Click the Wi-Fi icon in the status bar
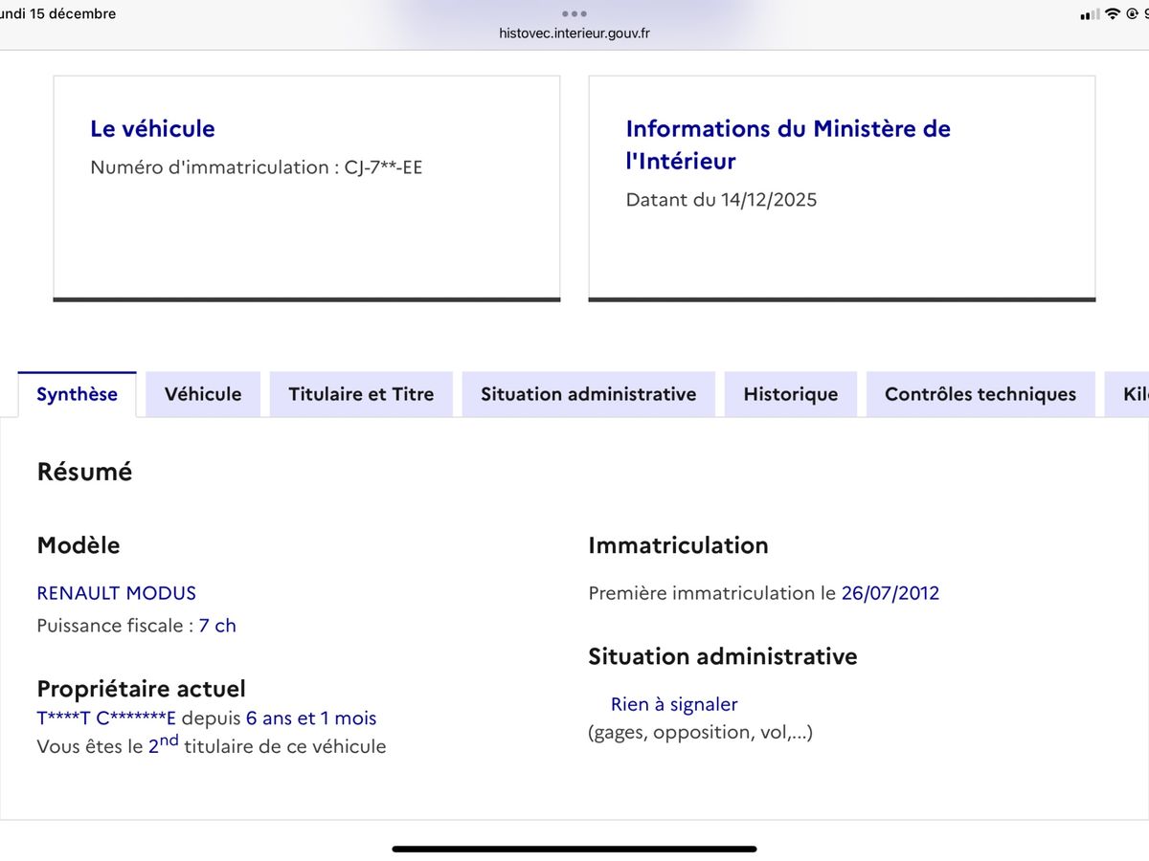The image size is (1149, 861). 1112,13
